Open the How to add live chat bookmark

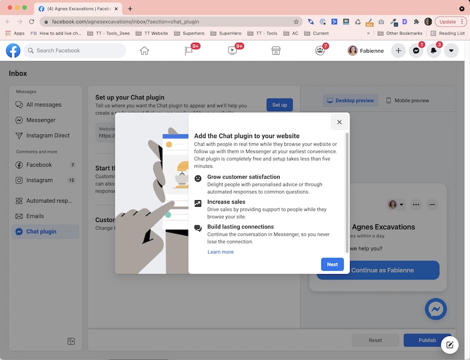[x=56, y=33]
